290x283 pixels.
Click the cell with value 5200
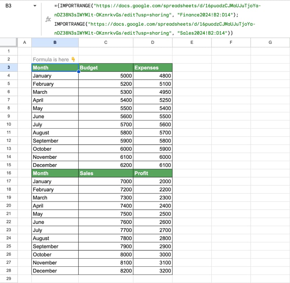point(106,84)
